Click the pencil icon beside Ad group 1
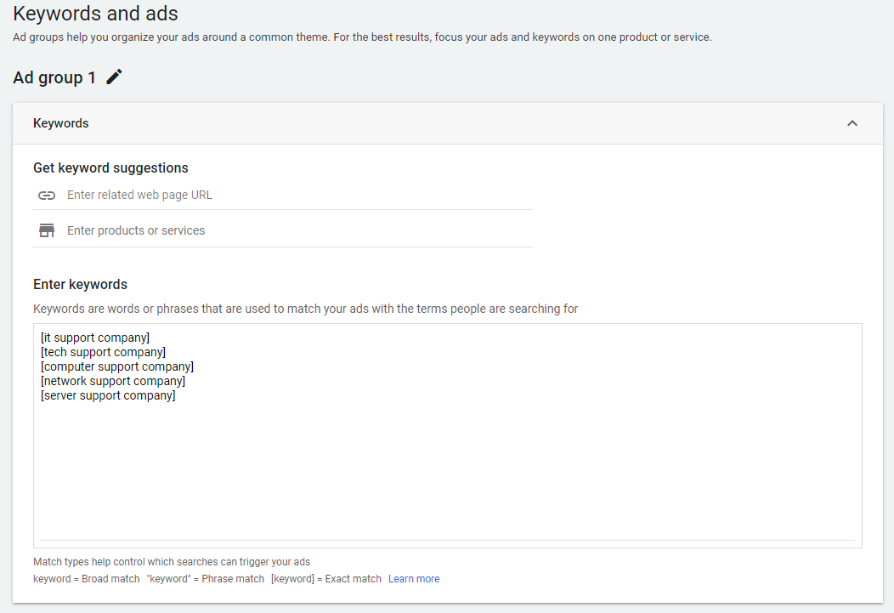The width and height of the screenshot is (894, 613). click(114, 77)
